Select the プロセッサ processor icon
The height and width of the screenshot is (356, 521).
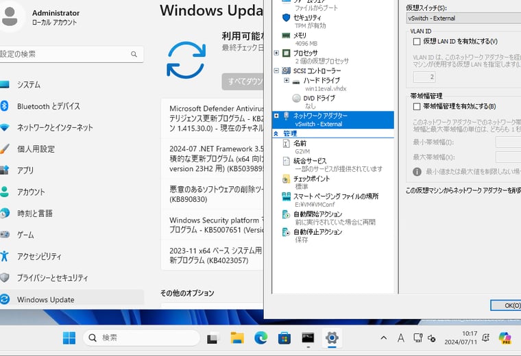point(286,53)
